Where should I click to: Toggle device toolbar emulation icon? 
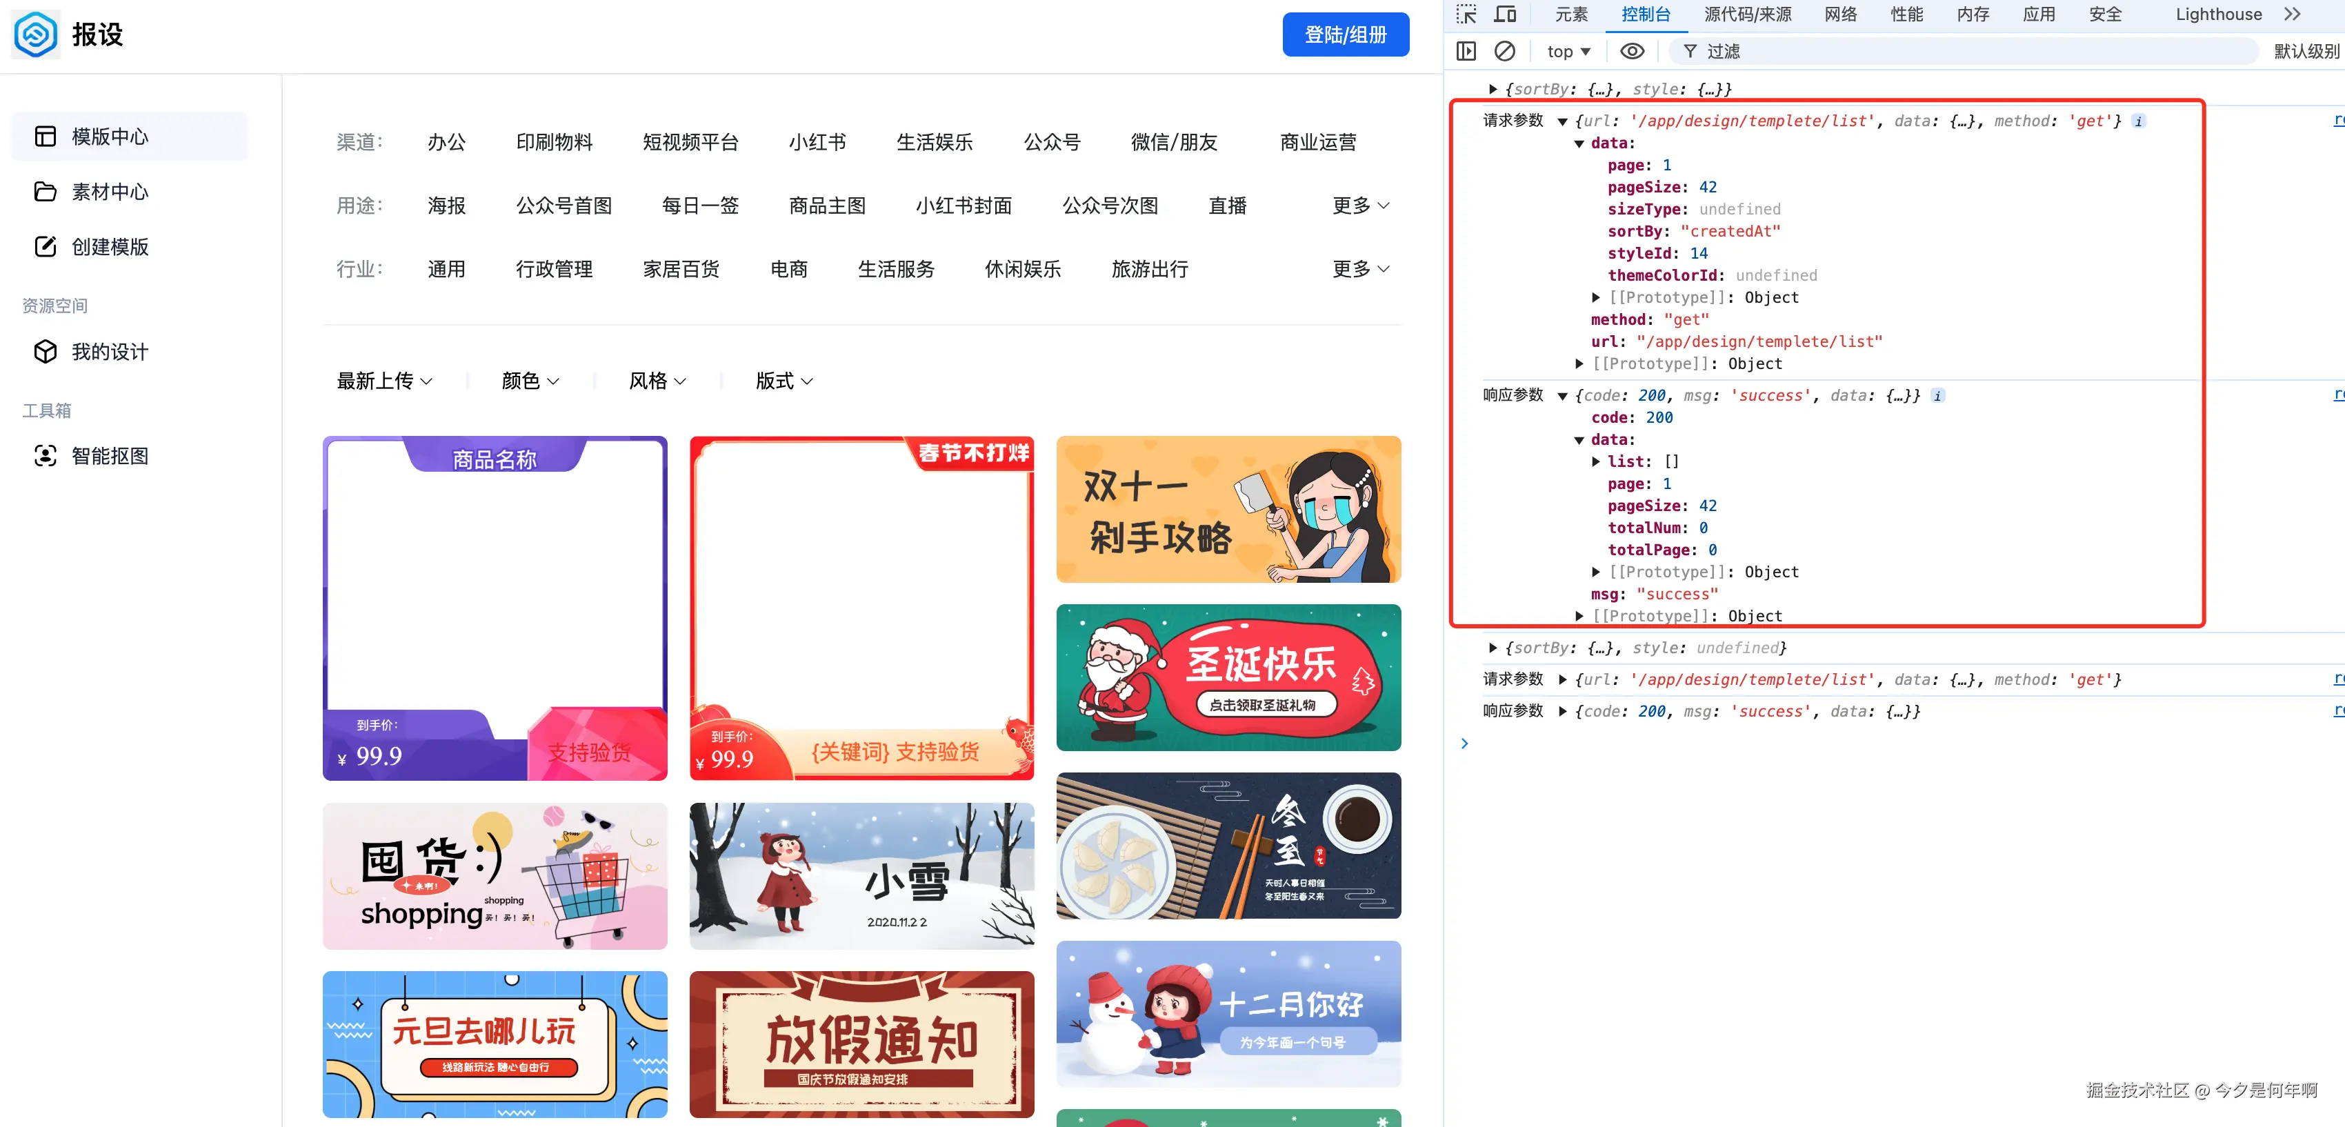(x=1505, y=14)
